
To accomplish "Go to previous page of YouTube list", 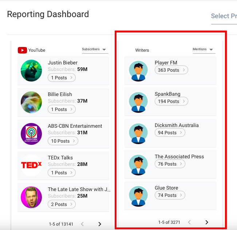I will 82,224.
